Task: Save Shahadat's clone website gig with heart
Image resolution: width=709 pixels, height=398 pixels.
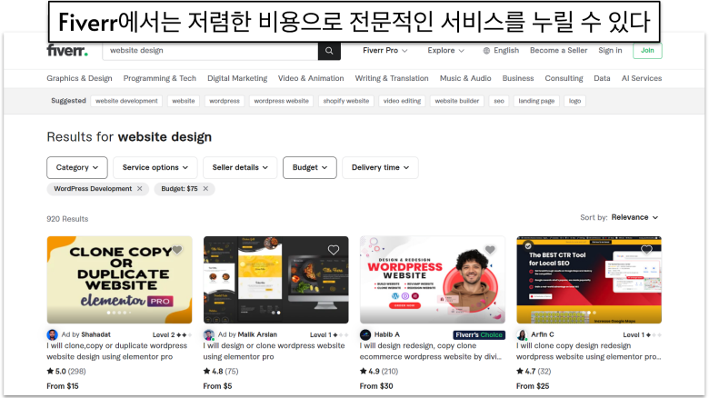Action: [x=177, y=250]
